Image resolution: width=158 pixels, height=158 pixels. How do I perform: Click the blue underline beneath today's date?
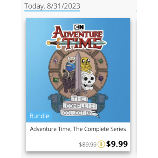point(52,11)
